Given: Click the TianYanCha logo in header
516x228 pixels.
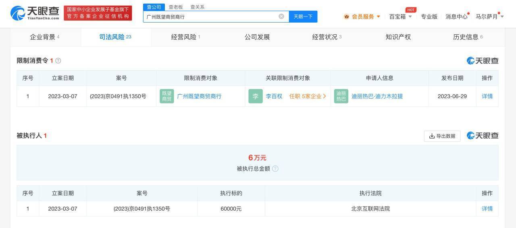Looking at the screenshot, I should (x=35, y=13).
